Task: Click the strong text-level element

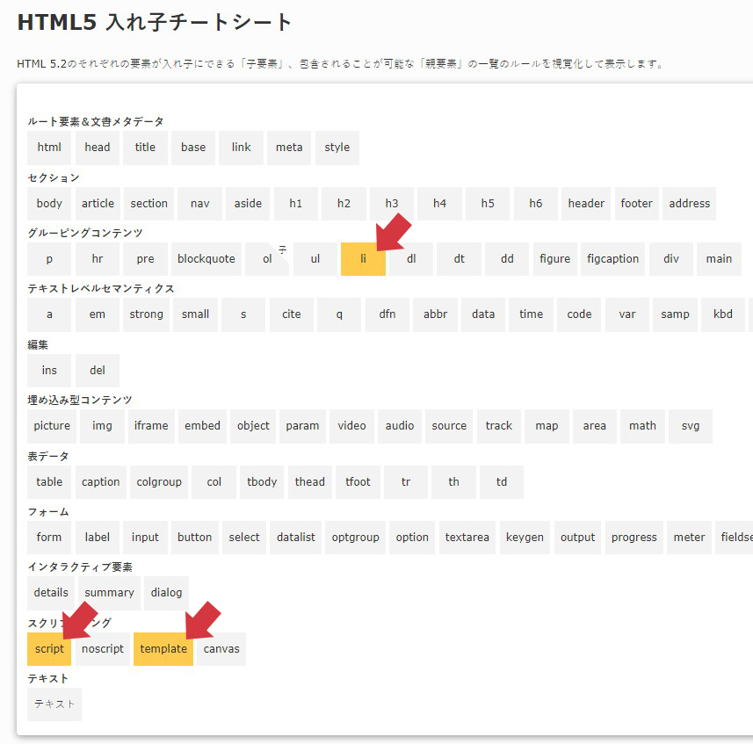Action: (x=147, y=314)
